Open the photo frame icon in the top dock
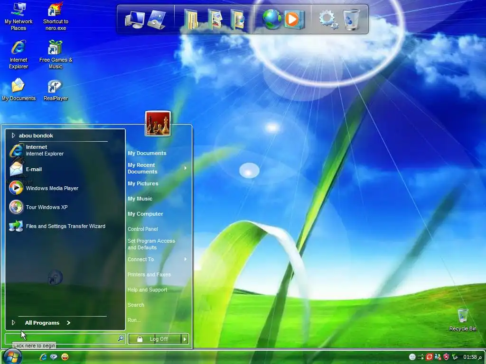The height and width of the screenshot is (364, 486). (157, 20)
